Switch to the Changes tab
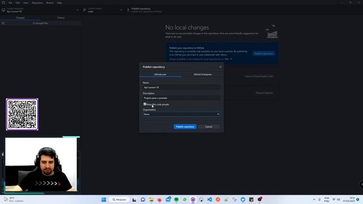The image size is (363, 204). (20, 18)
